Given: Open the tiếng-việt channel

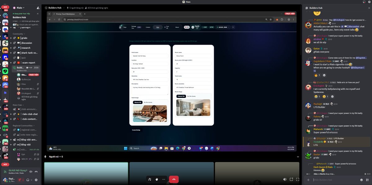Looking at the screenshot, I should (x=26, y=145).
